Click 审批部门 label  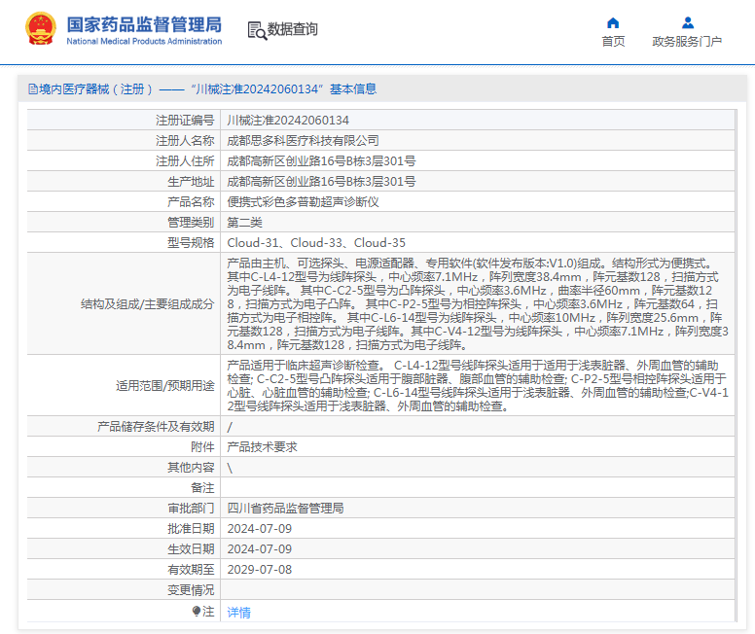click(191, 509)
